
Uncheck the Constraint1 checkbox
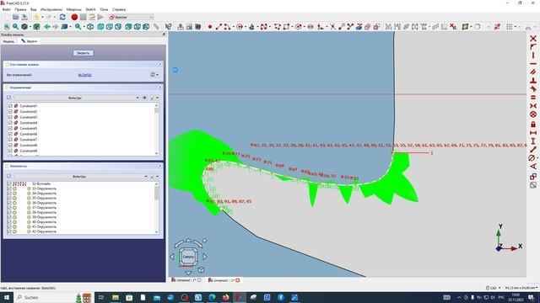point(10,106)
